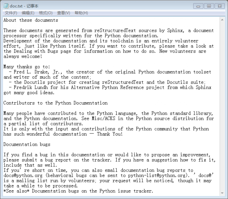Click the Notepad icon in the title bar
Viewport: 228px width, 199px height.
click(6, 6)
